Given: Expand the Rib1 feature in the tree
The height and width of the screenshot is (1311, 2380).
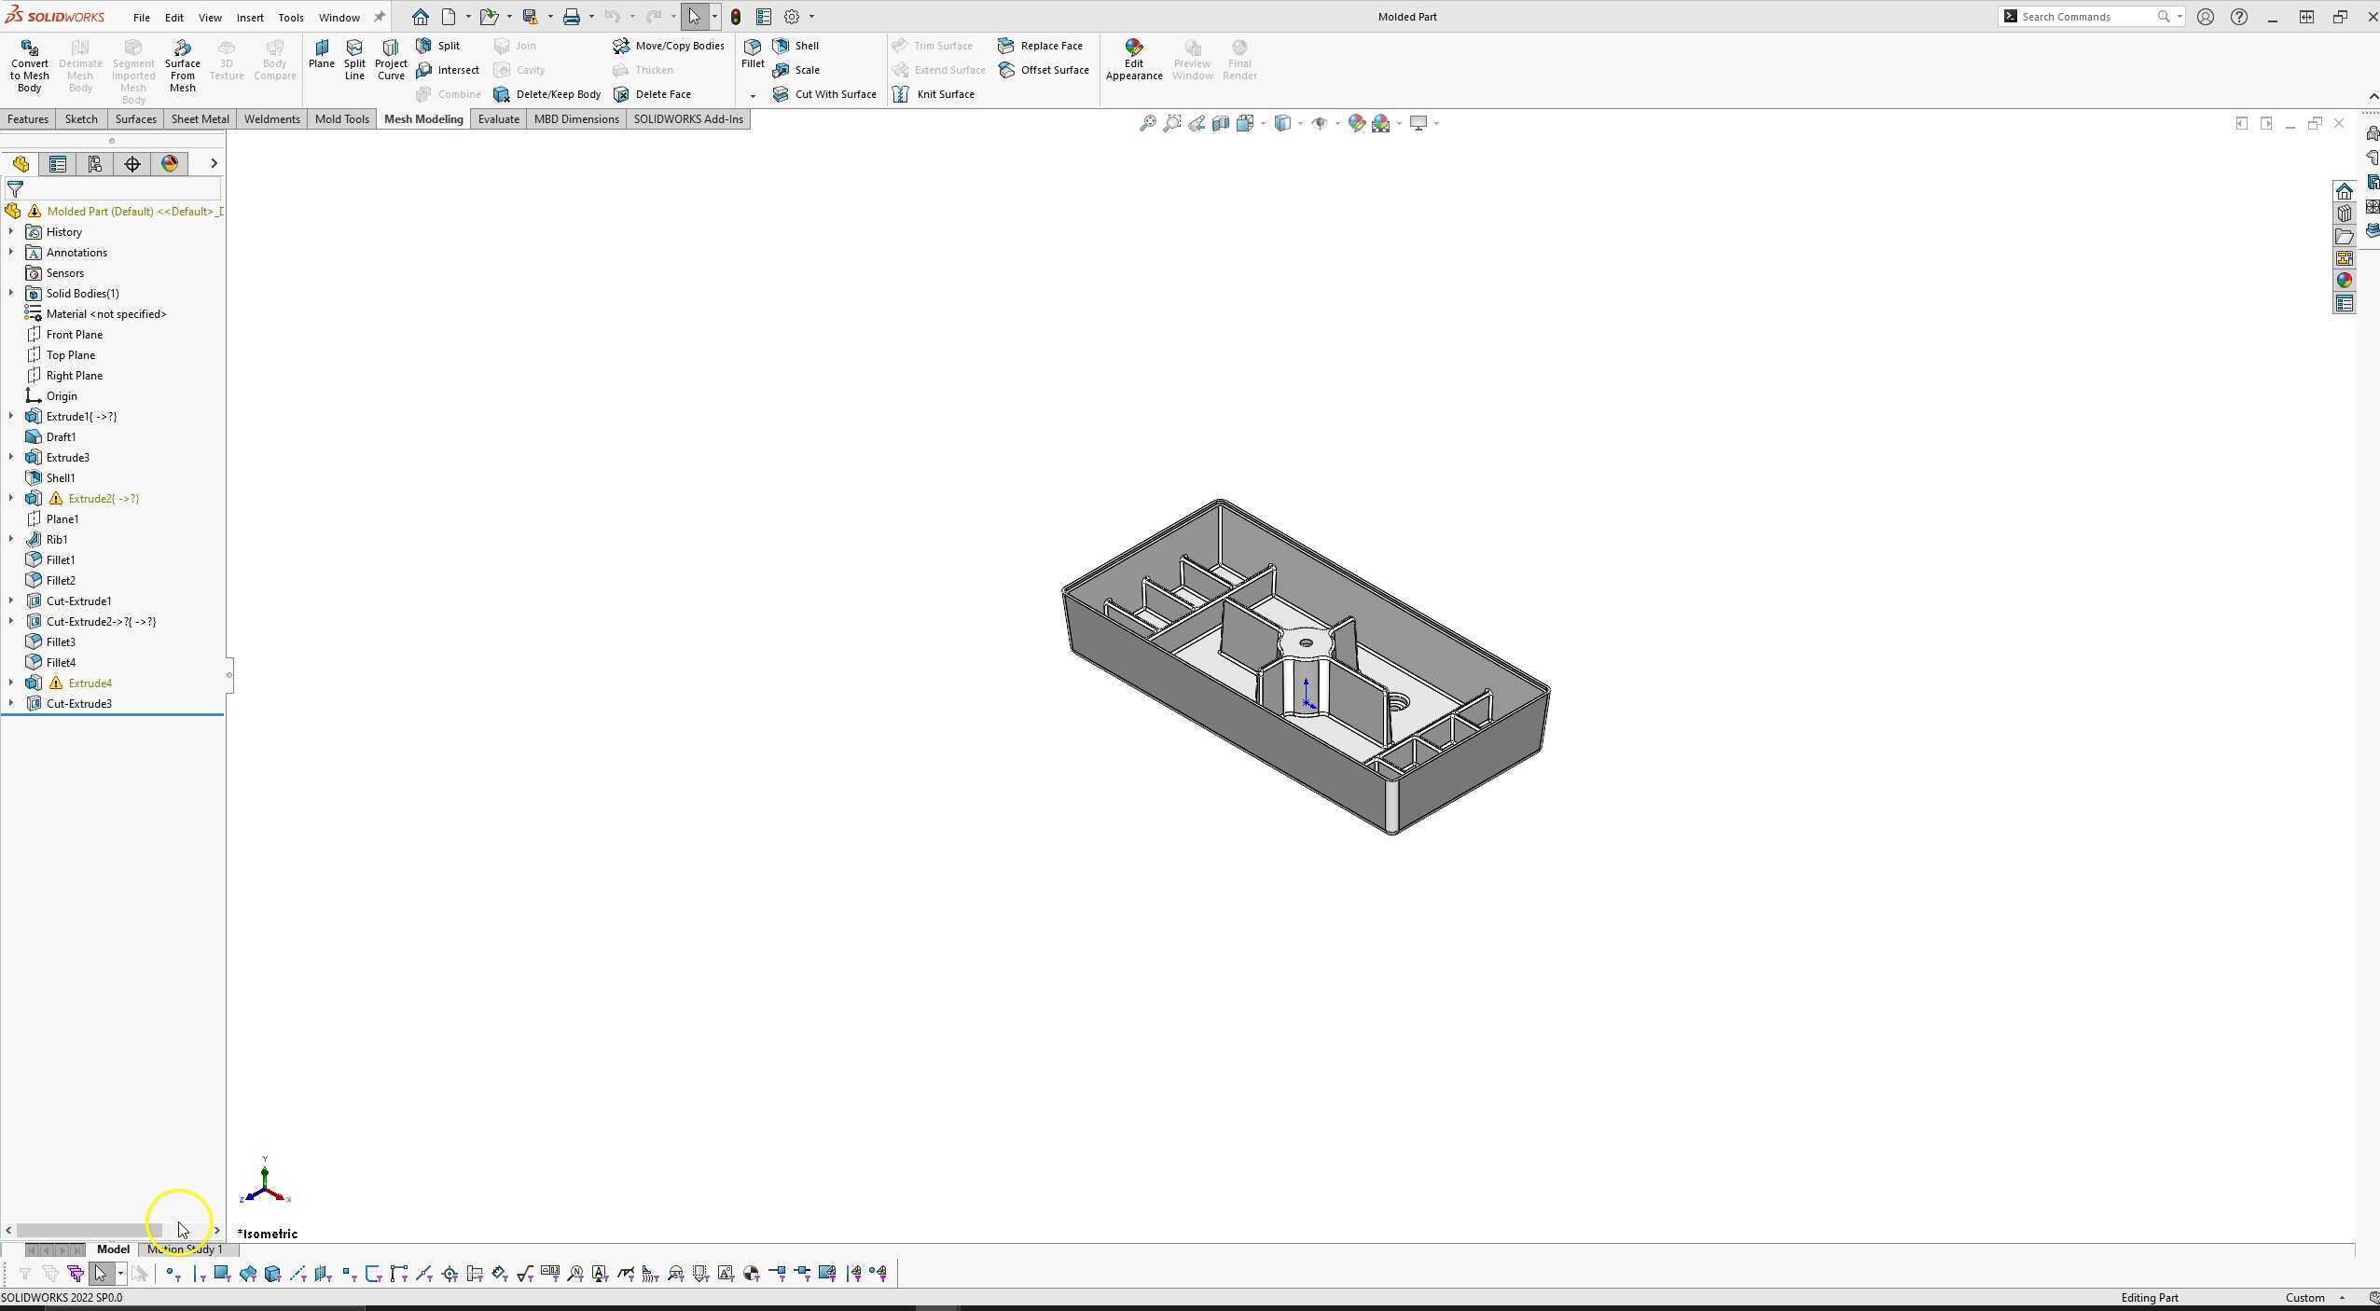Looking at the screenshot, I should 11,539.
